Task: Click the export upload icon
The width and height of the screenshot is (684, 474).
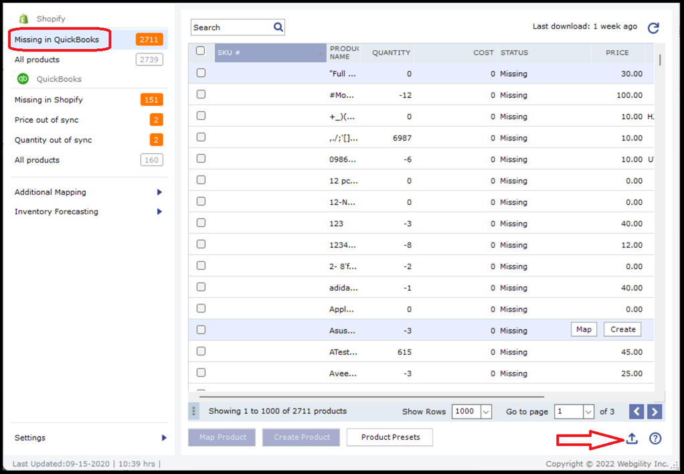Action: tap(632, 438)
